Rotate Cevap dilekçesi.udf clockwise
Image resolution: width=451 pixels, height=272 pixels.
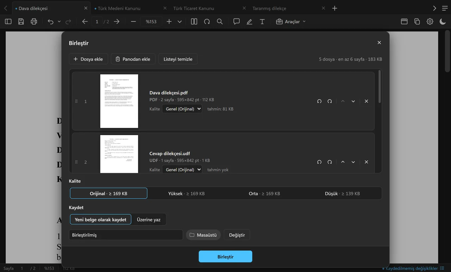329,162
